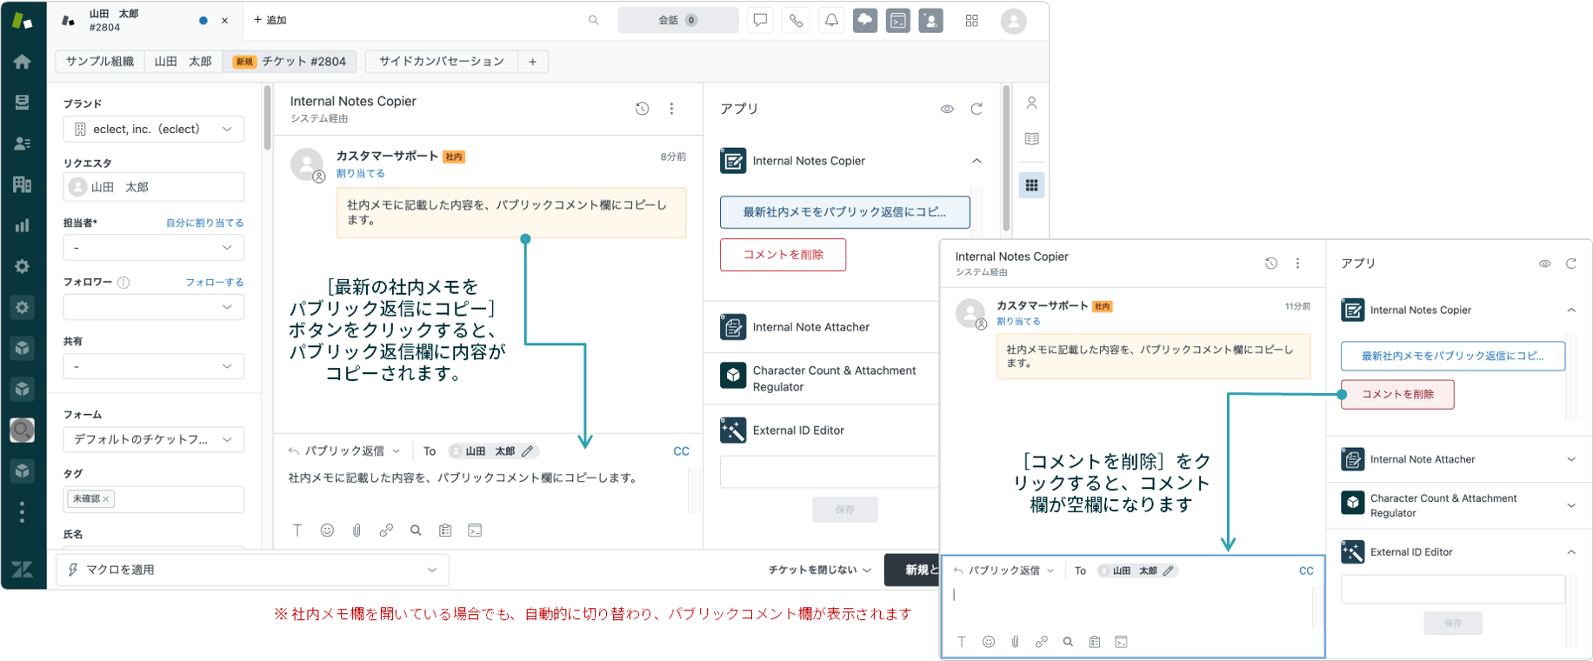Remove the 未確認 tag with its x

pyautogui.click(x=106, y=499)
